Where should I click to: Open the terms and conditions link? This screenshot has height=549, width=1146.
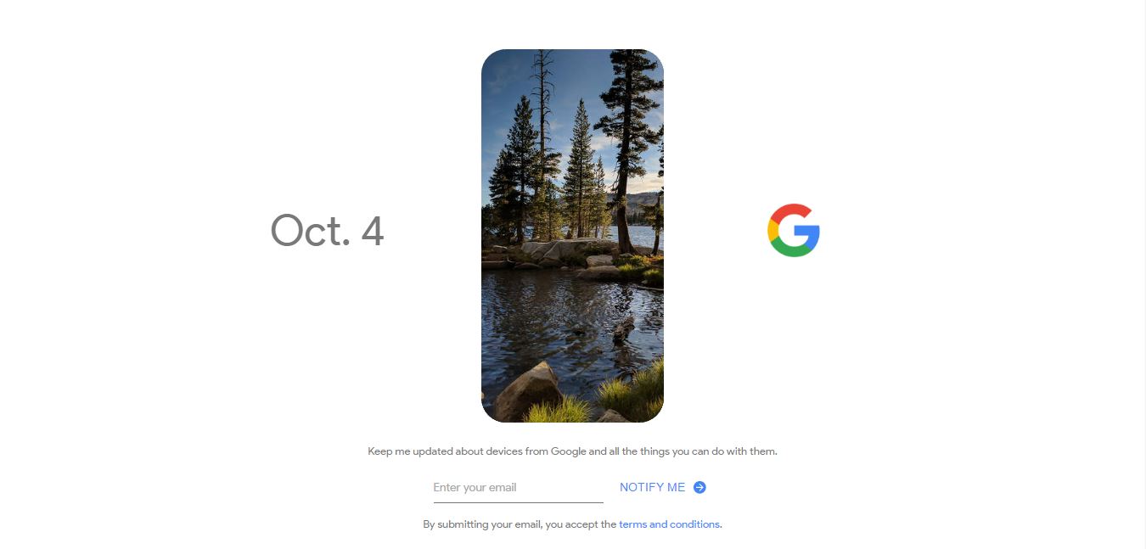(x=669, y=524)
